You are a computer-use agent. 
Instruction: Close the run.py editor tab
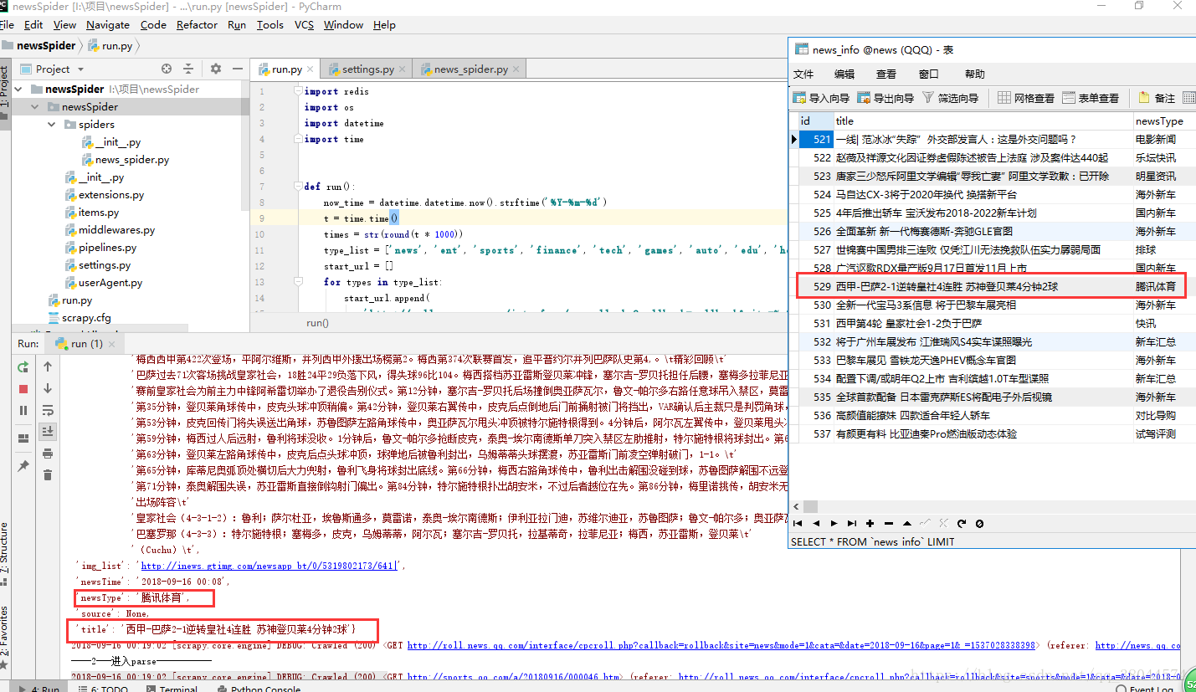(310, 69)
